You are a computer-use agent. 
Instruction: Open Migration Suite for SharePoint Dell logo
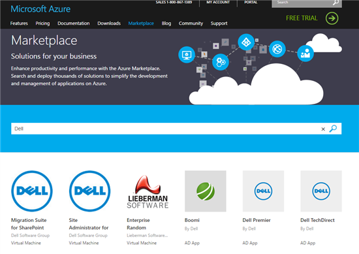(32, 191)
